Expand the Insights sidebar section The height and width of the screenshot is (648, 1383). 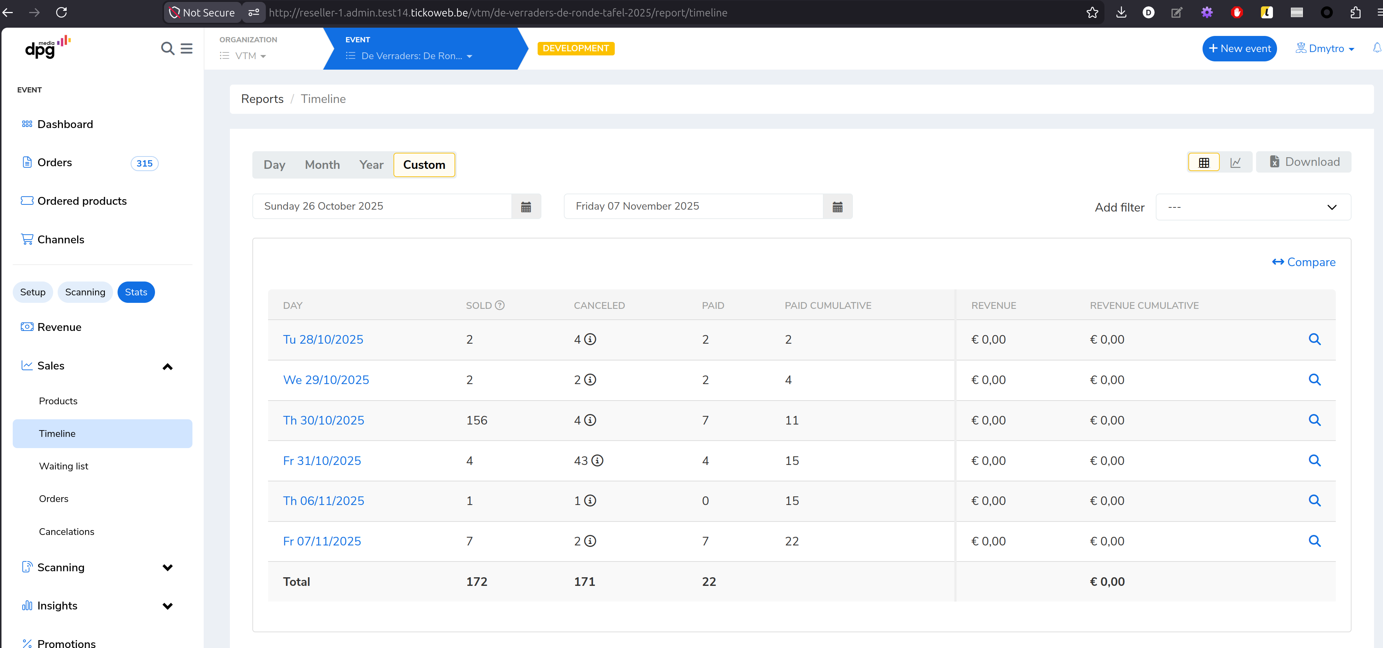(x=167, y=606)
